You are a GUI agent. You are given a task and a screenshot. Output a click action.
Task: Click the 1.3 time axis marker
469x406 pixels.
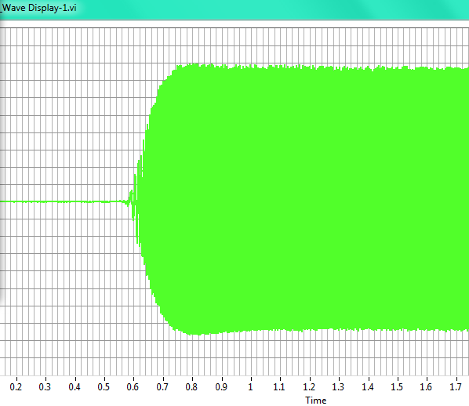(338, 387)
